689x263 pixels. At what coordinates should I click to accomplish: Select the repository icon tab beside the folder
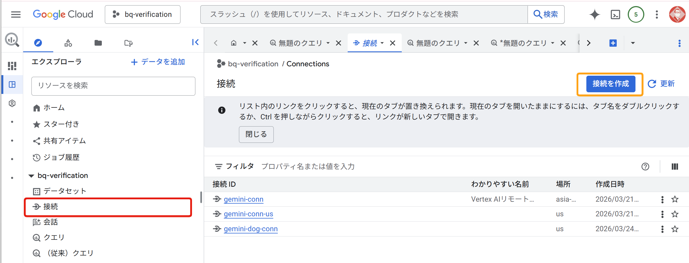[x=128, y=43]
